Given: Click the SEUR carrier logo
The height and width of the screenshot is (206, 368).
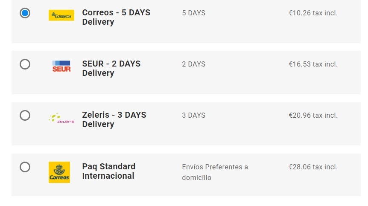Looking at the screenshot, I should point(61,67).
